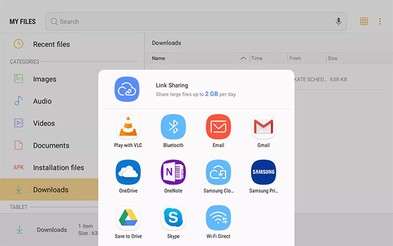Screen dimensions: 393x246
Task: Select the Samsung Cloud icon
Action: 218,172
